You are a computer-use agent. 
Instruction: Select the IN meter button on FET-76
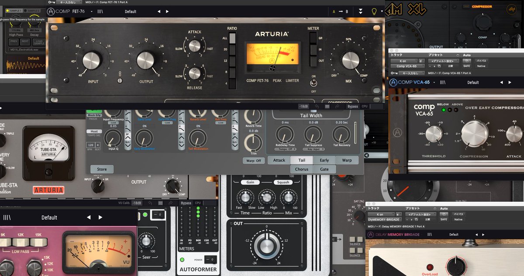[313, 50]
